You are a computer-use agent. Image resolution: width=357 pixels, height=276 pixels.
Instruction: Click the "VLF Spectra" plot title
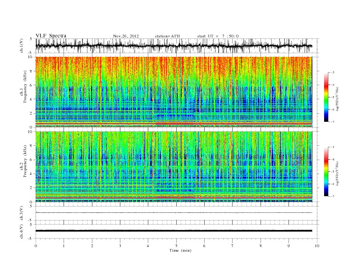click(51, 36)
